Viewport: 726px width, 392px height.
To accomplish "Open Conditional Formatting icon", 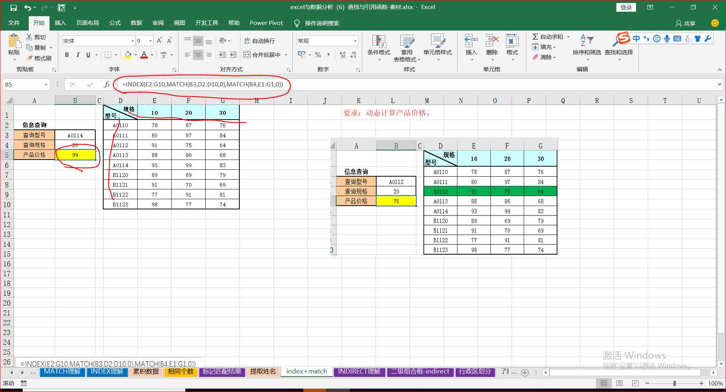I will tap(379, 41).
